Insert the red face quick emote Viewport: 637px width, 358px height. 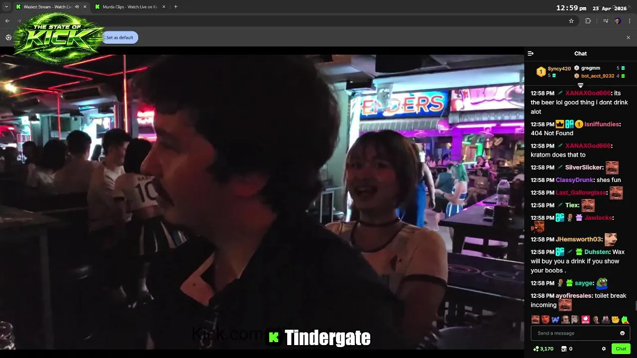tap(545, 319)
